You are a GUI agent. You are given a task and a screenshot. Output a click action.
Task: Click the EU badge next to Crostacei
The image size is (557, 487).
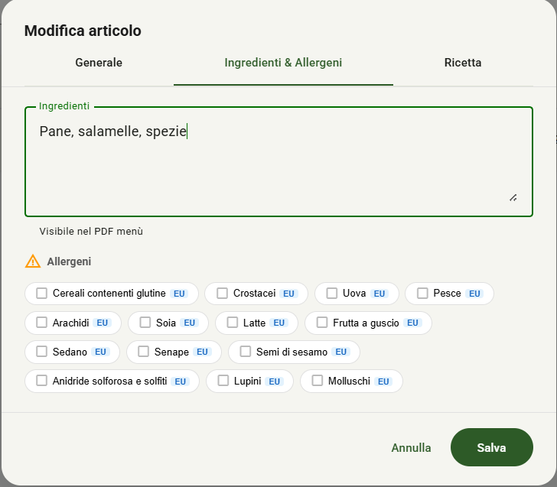(x=288, y=294)
